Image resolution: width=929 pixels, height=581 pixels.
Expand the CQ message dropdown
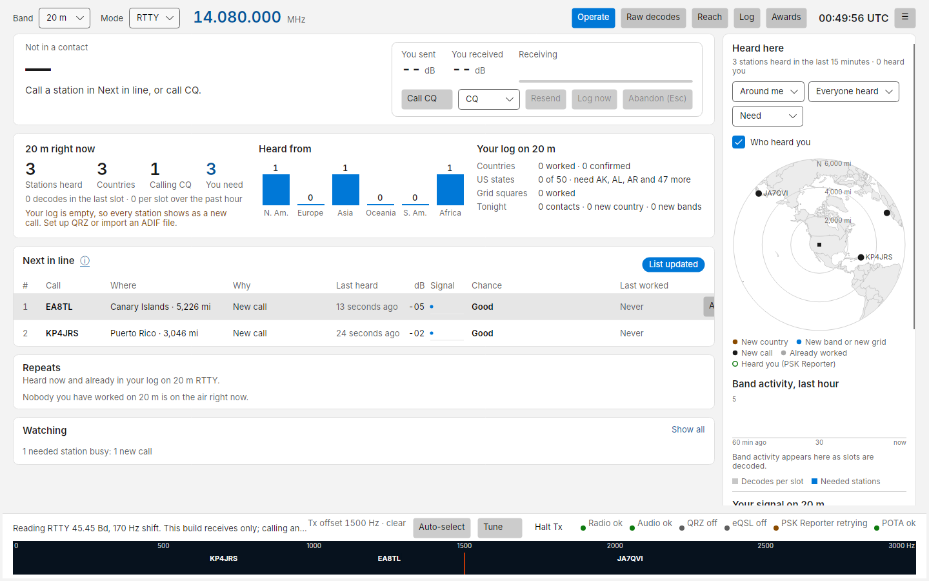coord(489,99)
